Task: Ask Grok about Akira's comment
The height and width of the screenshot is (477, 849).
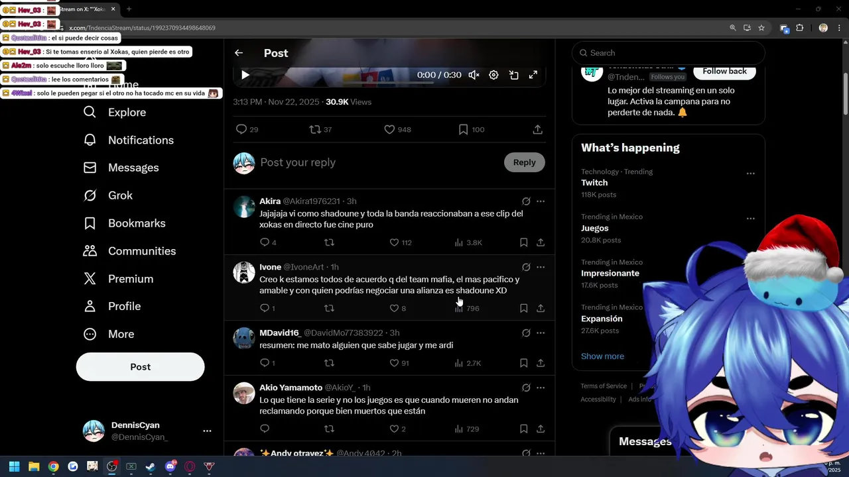Action: coord(526,201)
